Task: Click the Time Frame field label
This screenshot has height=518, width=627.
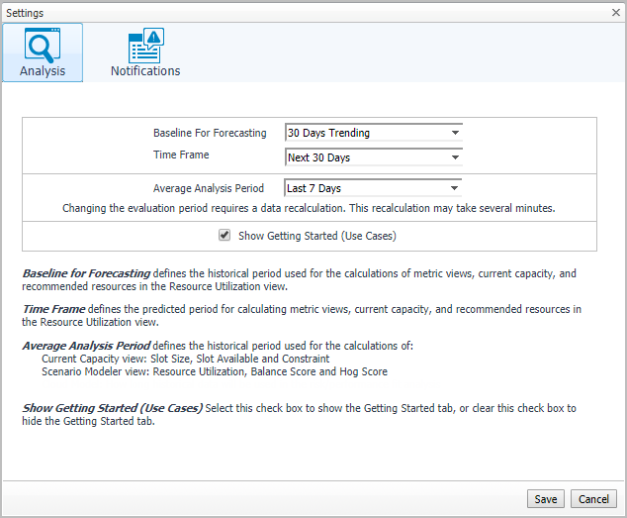Action: tap(181, 155)
